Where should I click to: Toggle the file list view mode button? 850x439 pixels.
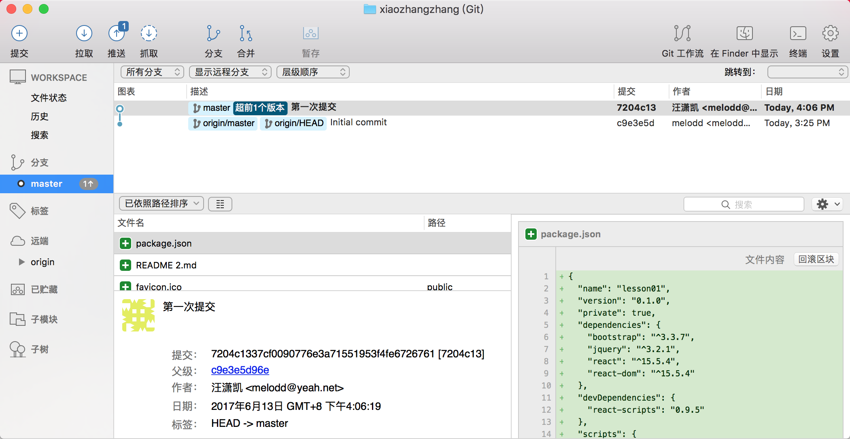(220, 204)
